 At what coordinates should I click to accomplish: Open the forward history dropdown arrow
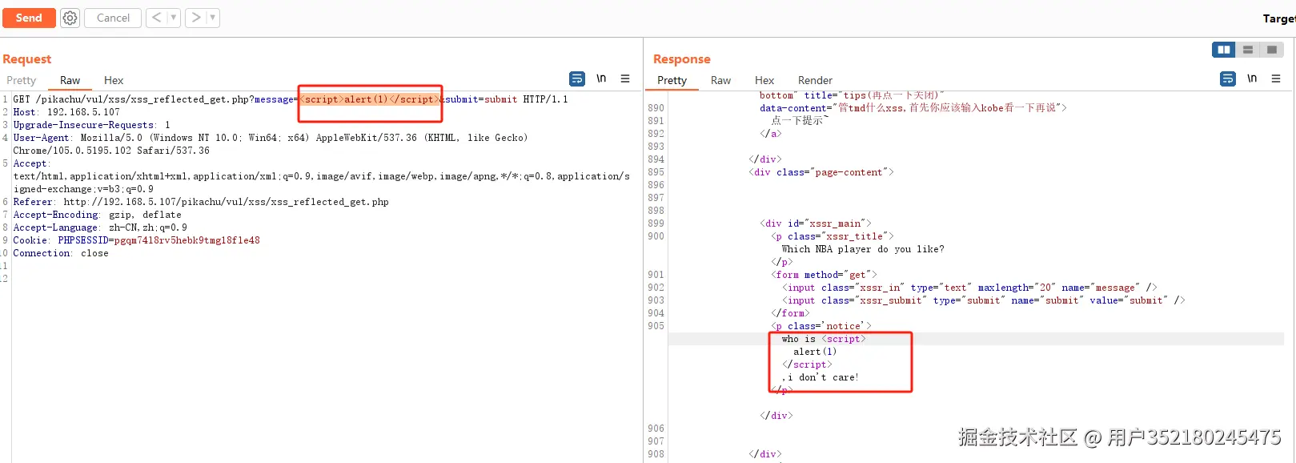tap(213, 18)
